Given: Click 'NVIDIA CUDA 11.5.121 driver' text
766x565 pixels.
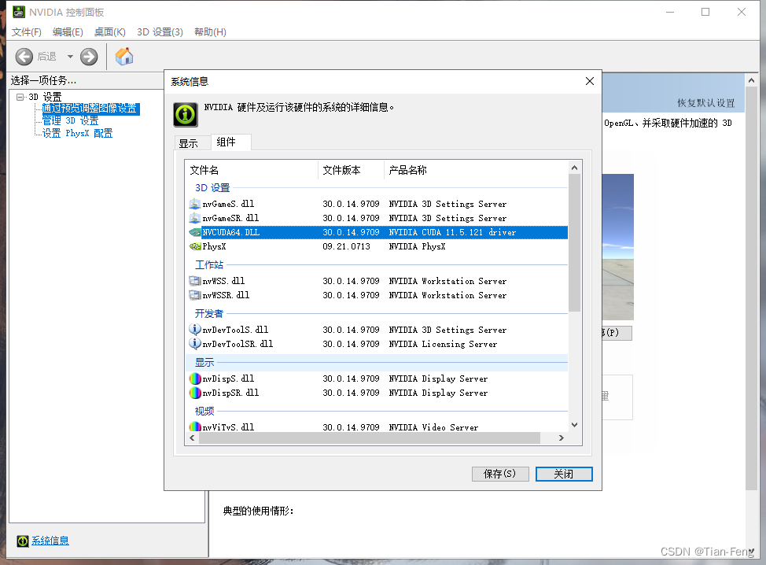Looking at the screenshot, I should point(452,232).
